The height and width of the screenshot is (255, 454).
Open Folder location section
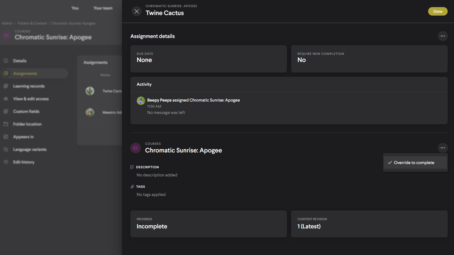pos(27,124)
